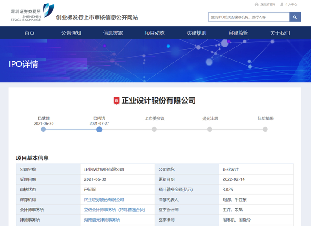The image size is (311, 226).
Task: Click the 审核状态 value 已问询 in table
Action: coord(90,190)
